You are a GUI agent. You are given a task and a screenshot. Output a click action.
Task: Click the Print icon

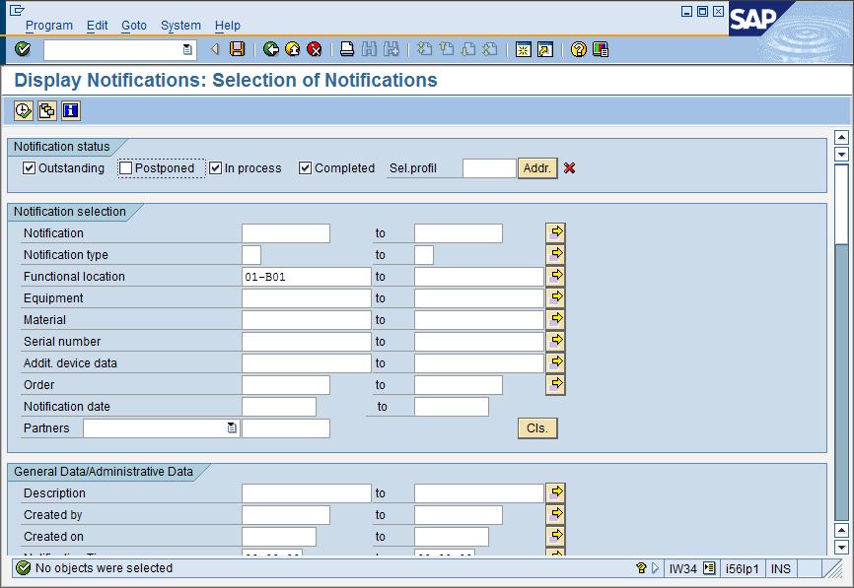point(347,49)
